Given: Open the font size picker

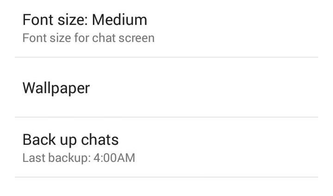Looking at the screenshot, I should 166,29.
